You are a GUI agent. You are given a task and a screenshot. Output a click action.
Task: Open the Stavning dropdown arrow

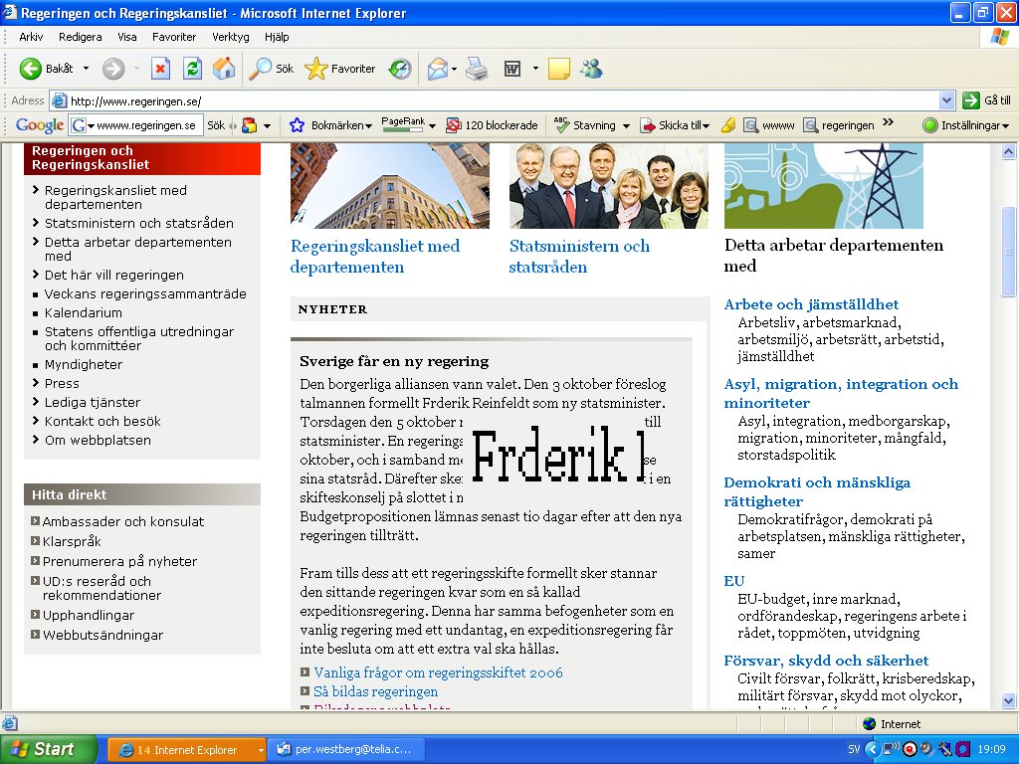tap(626, 126)
